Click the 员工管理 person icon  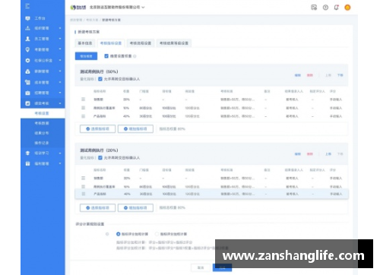pos(27,39)
